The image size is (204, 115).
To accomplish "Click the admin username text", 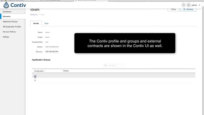I will pos(194,5).
